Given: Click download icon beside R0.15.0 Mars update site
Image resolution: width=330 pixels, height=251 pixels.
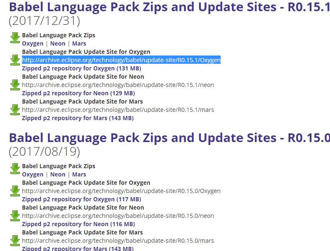Looking at the screenshot, I should click(15, 241).
